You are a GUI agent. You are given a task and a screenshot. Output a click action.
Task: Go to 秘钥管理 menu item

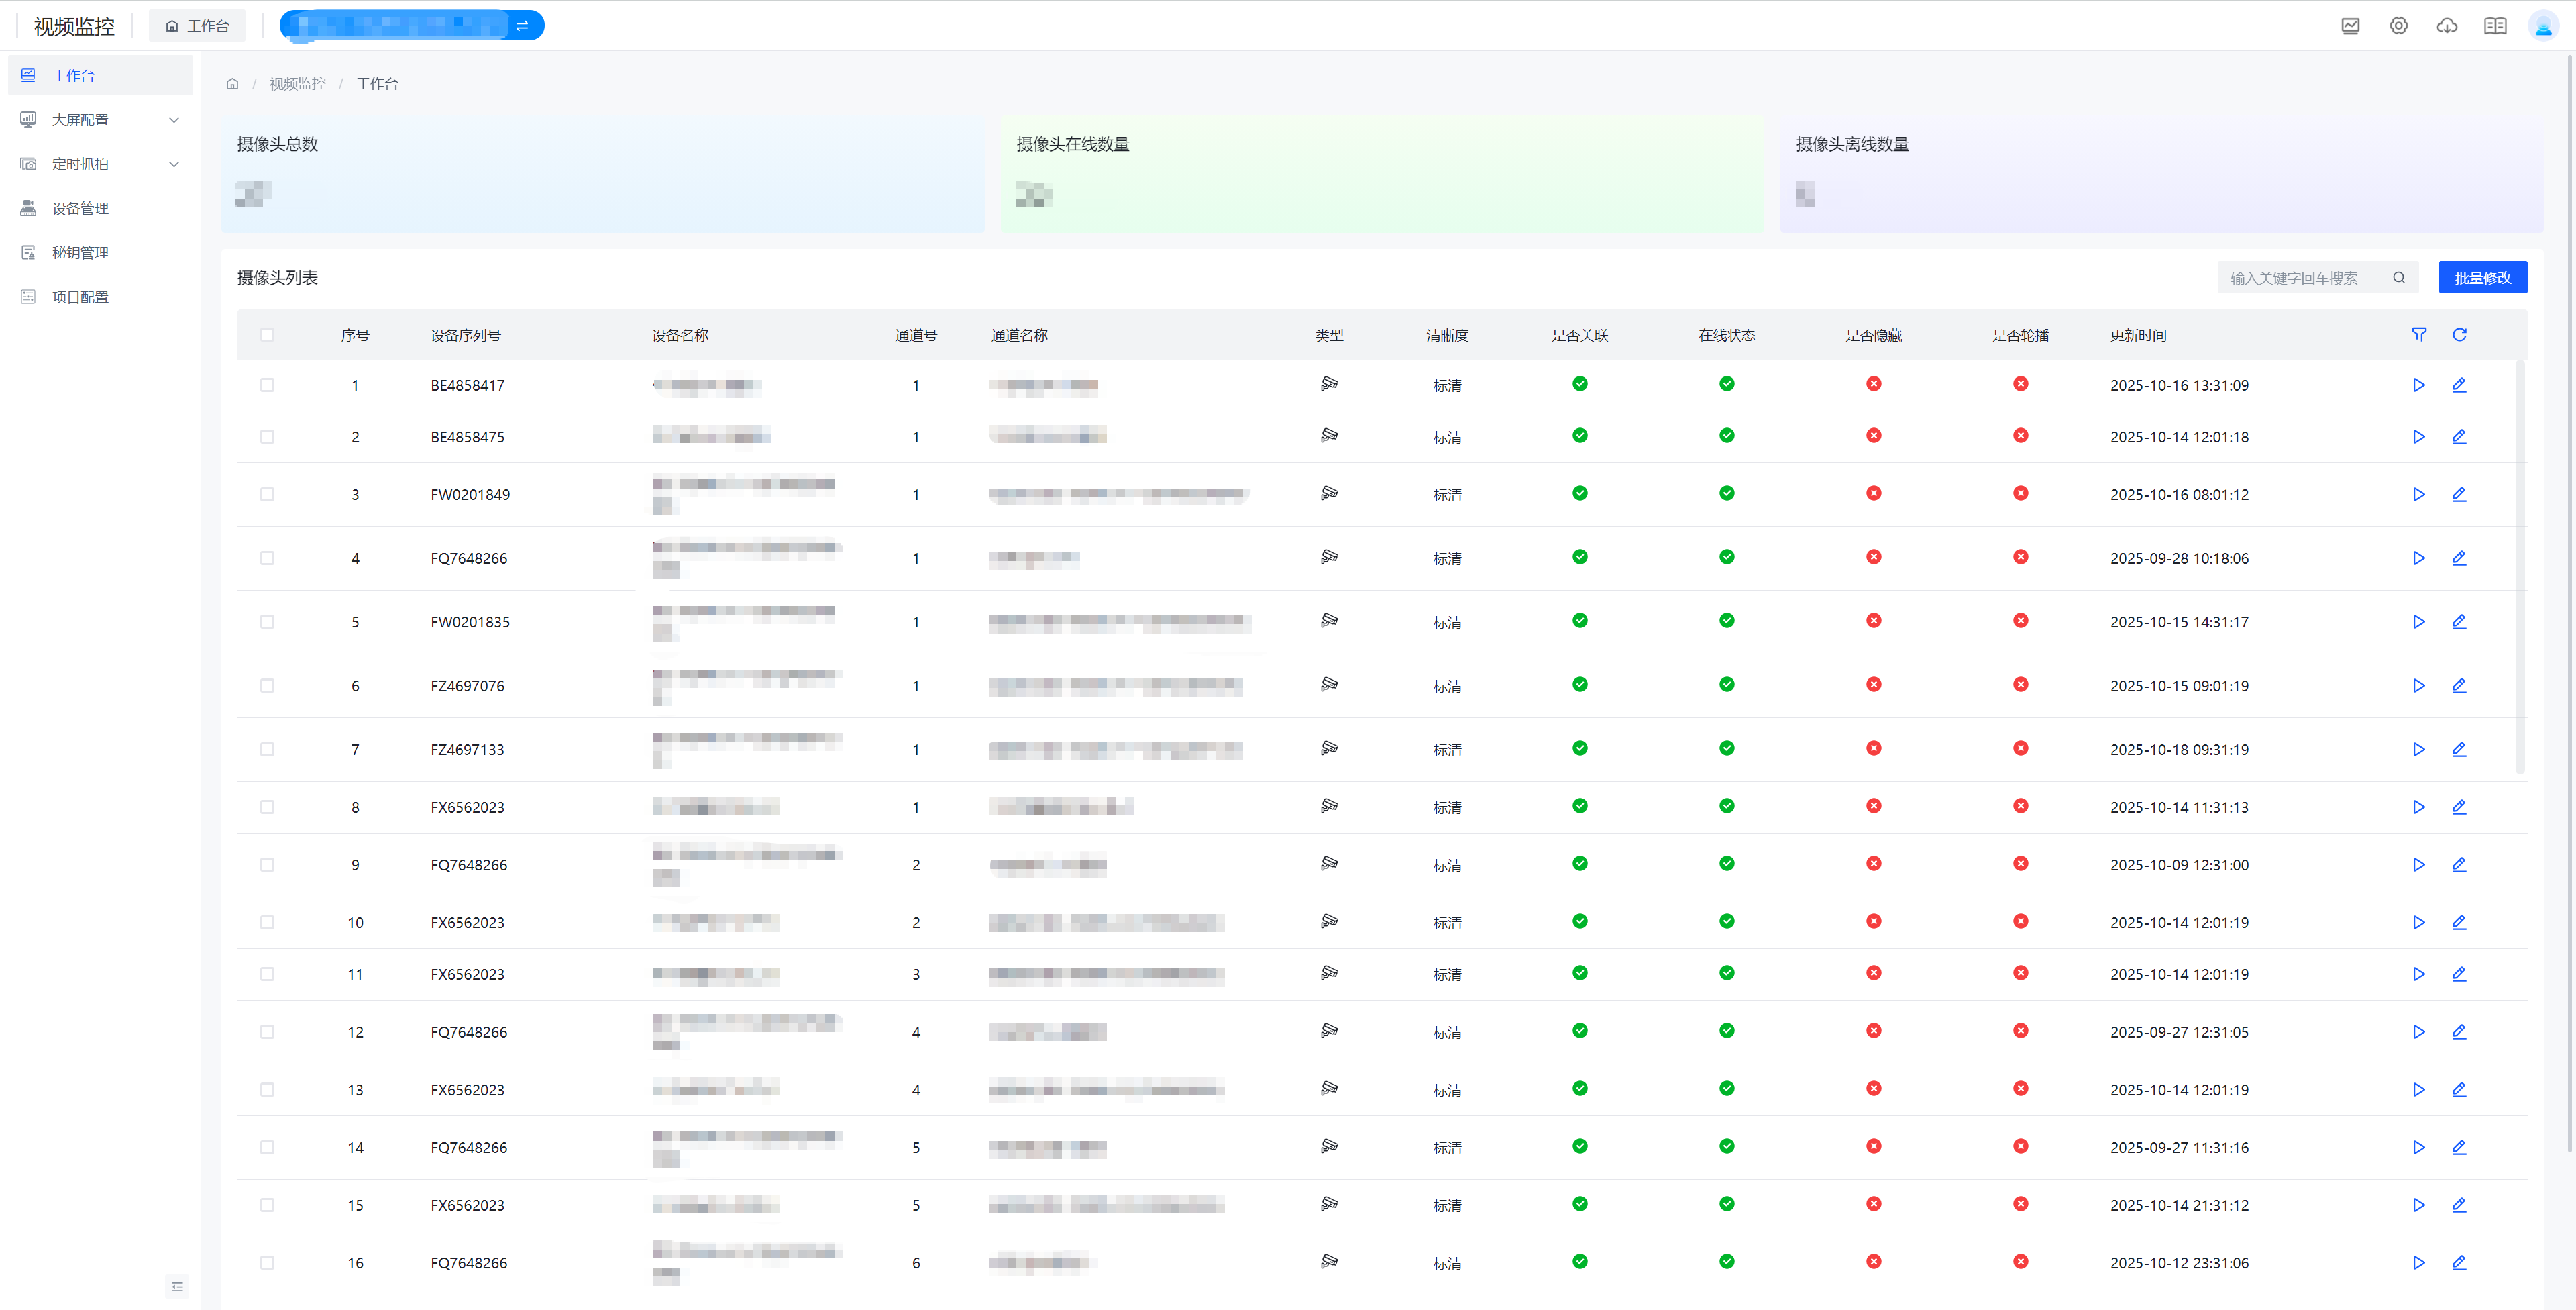[x=80, y=252]
